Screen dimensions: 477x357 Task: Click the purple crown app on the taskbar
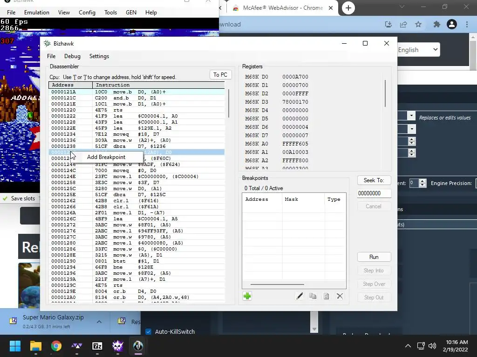click(117, 346)
